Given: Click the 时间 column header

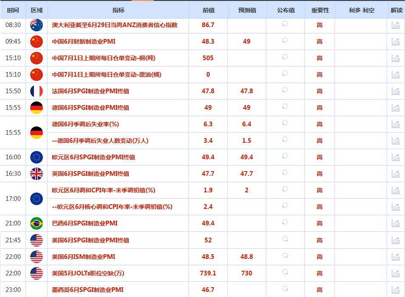Looking at the screenshot, I should [13, 10].
